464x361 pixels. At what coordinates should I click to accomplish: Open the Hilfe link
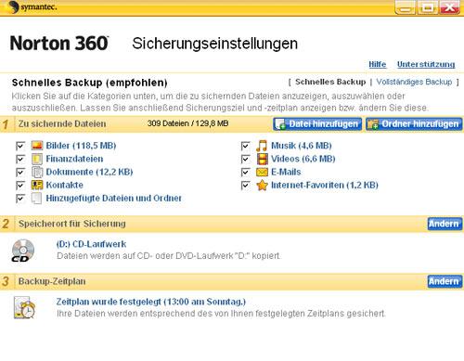(378, 64)
